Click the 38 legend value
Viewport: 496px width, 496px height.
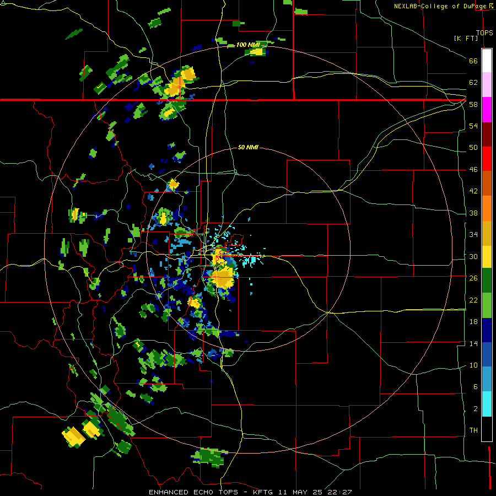(473, 213)
